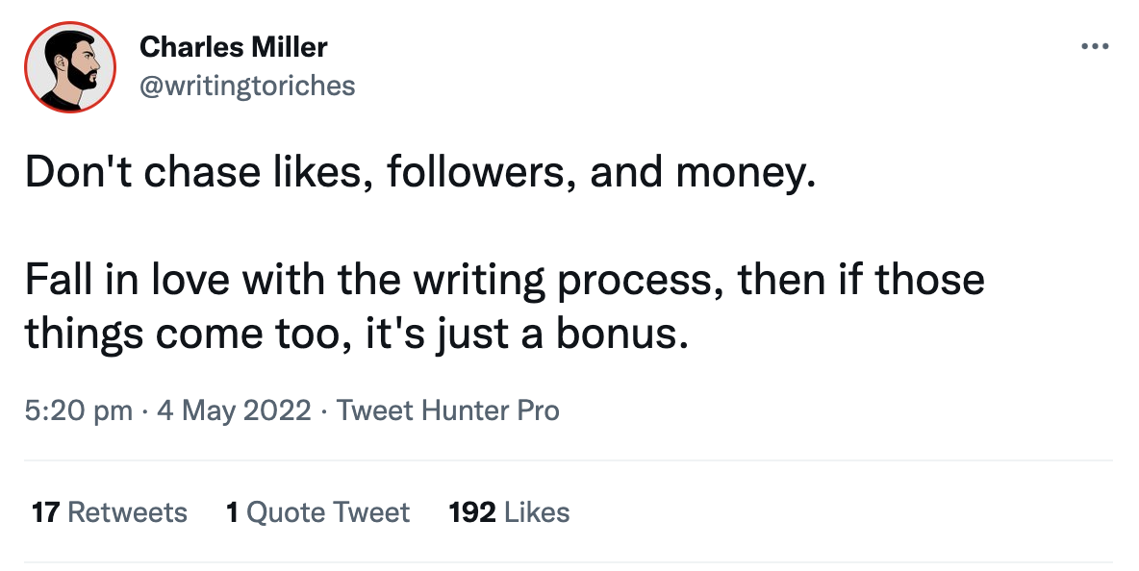The image size is (1139, 571).
Task: Open the three-dot more options menu
Action: (1096, 46)
